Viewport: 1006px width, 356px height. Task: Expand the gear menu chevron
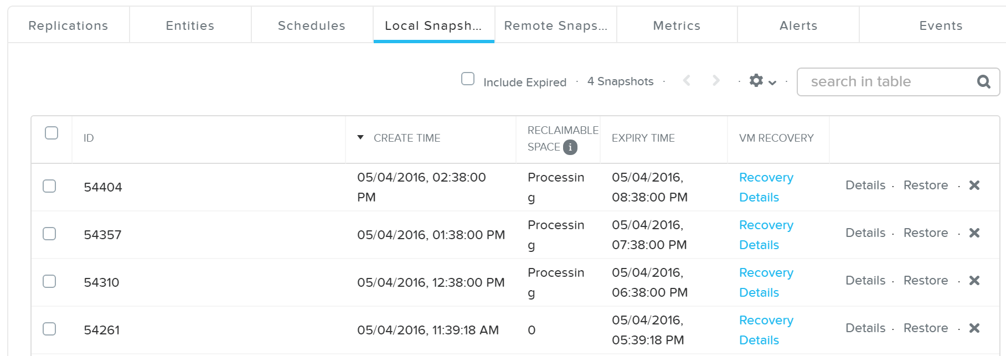(x=772, y=82)
